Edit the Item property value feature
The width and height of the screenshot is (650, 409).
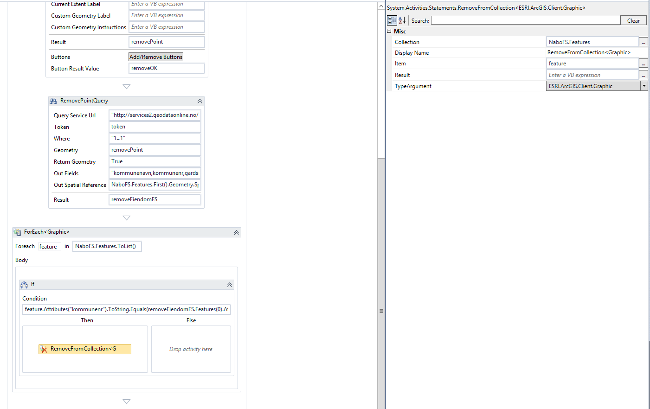click(x=592, y=64)
